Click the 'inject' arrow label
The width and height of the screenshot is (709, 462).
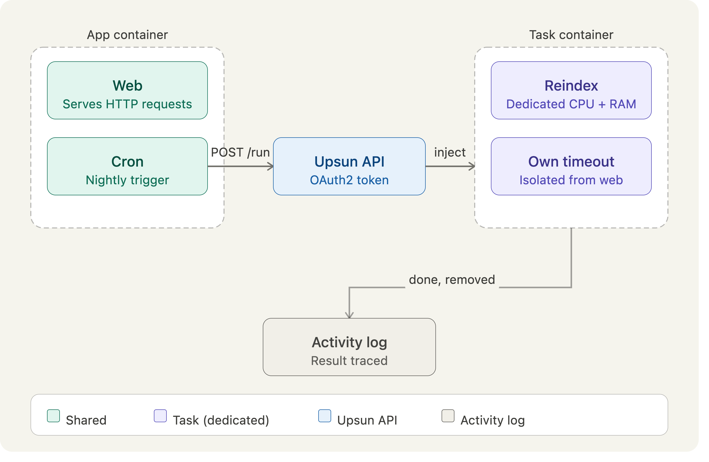(450, 152)
